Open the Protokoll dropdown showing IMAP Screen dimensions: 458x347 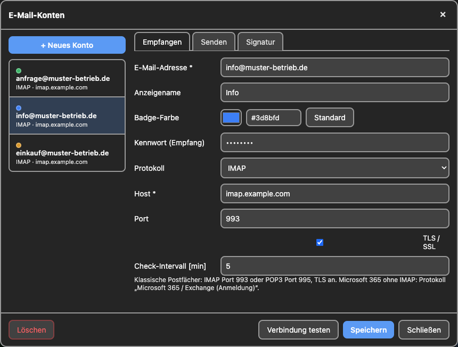335,168
